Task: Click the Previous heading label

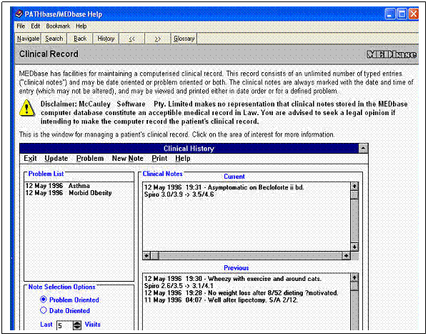Action: (236, 267)
